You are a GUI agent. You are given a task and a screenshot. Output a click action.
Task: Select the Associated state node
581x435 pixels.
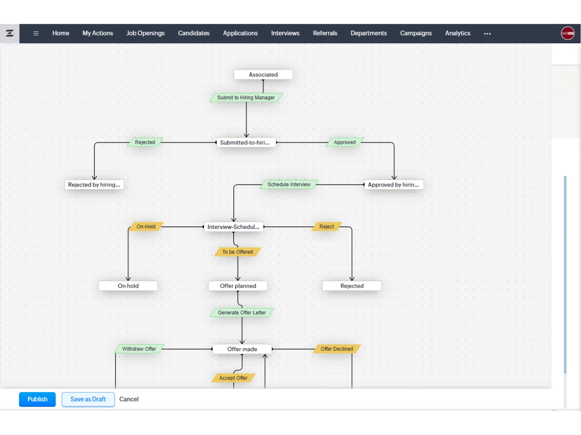[263, 75]
